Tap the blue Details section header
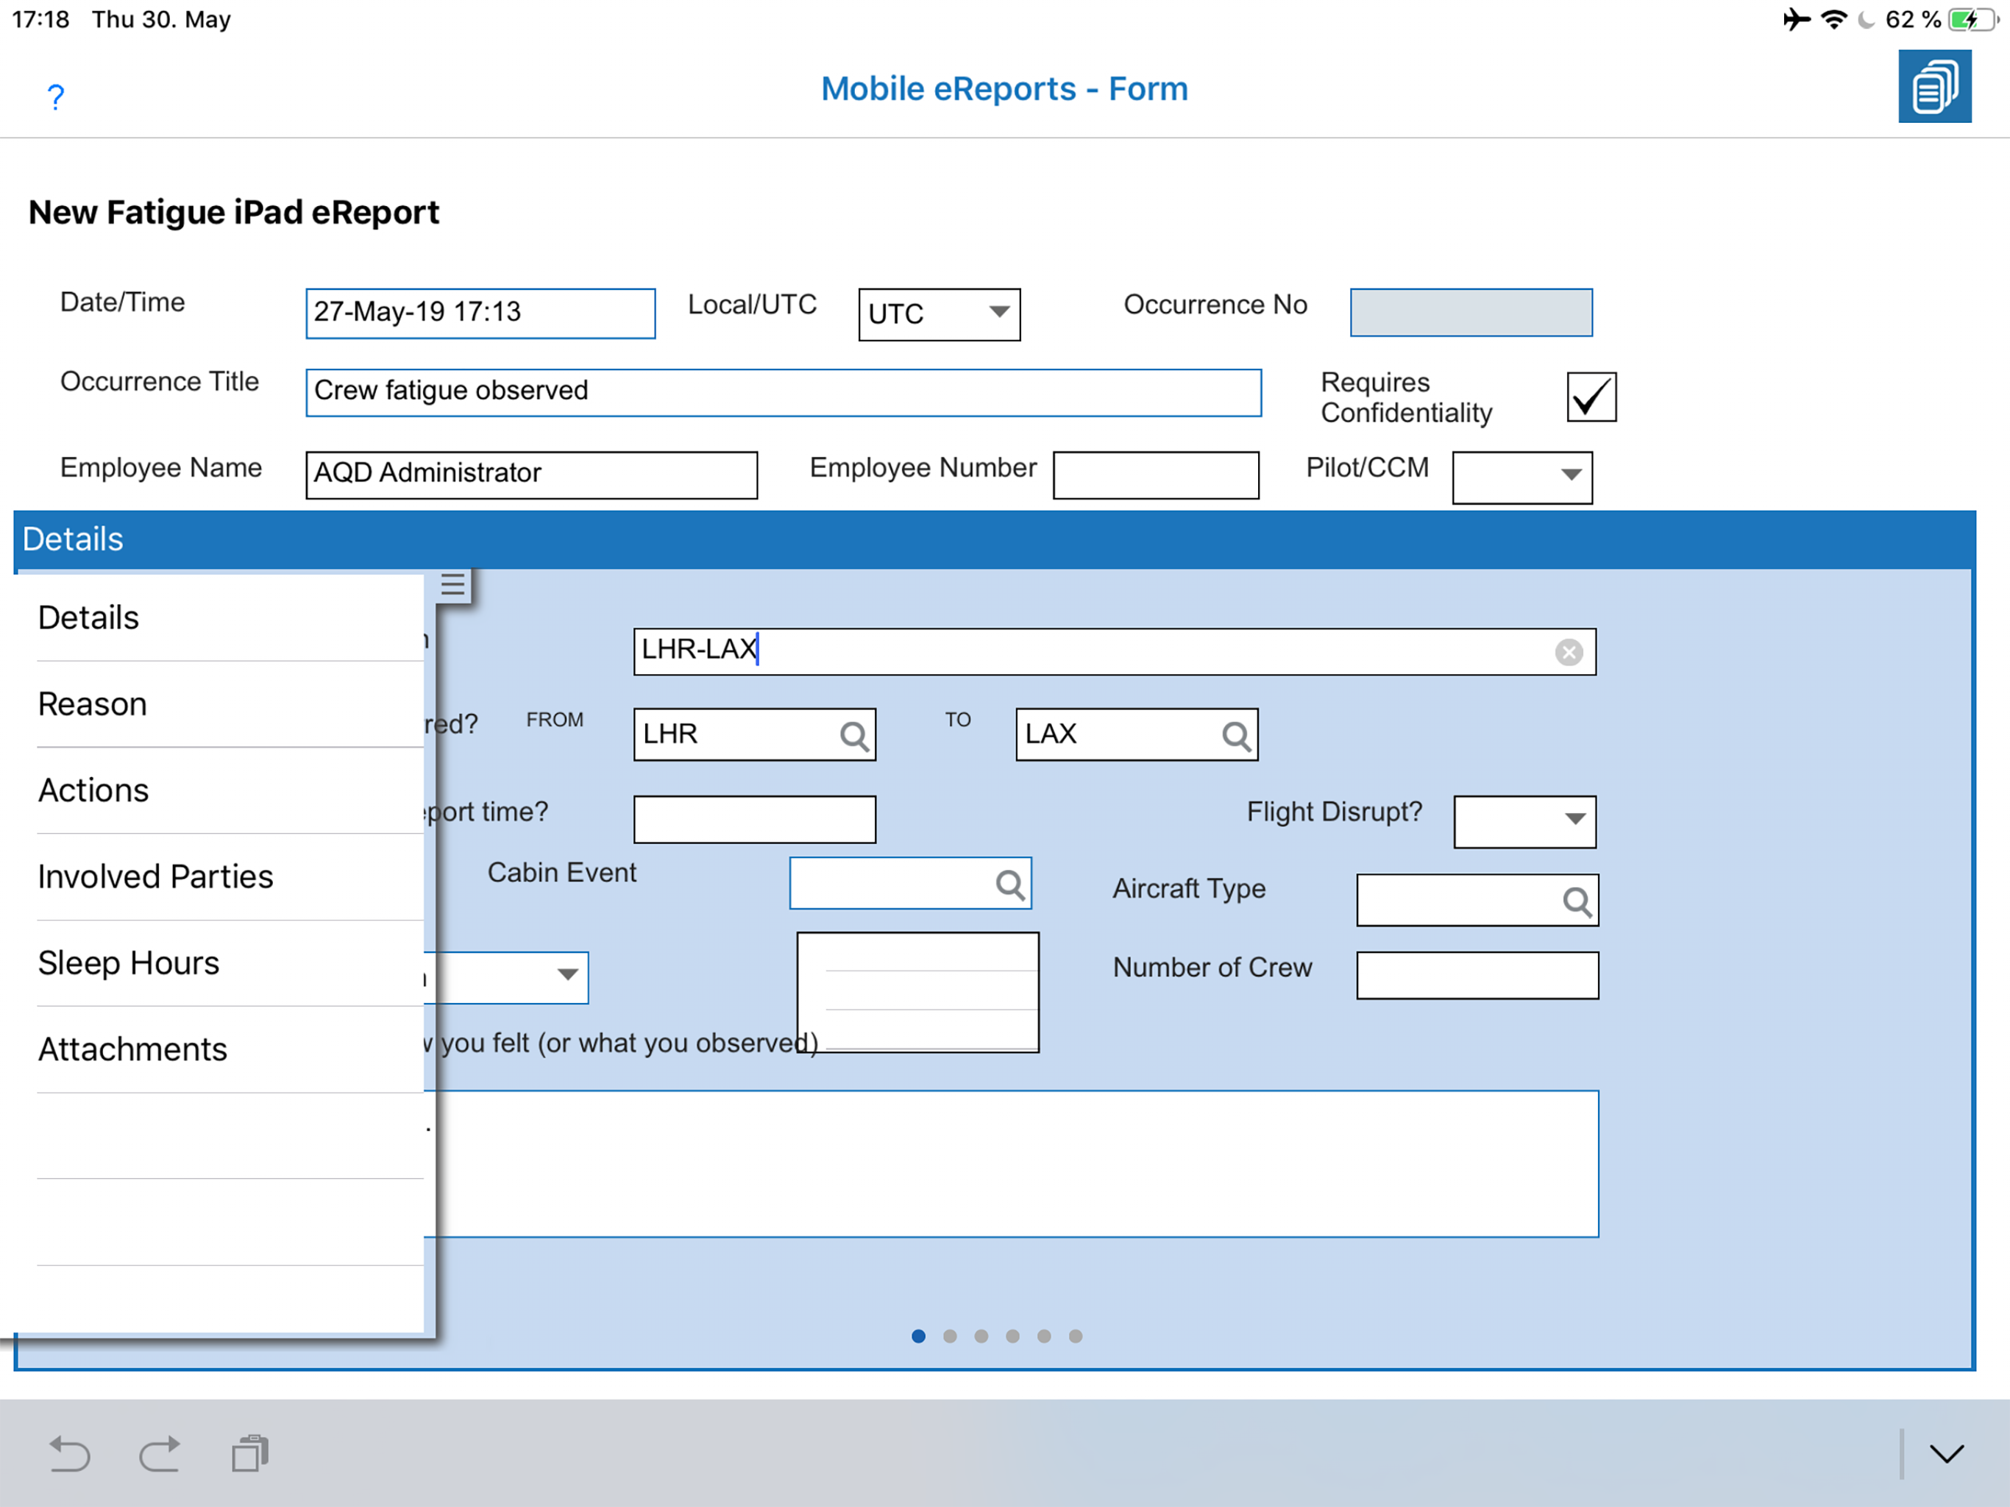2010x1507 pixels. [x=994, y=540]
